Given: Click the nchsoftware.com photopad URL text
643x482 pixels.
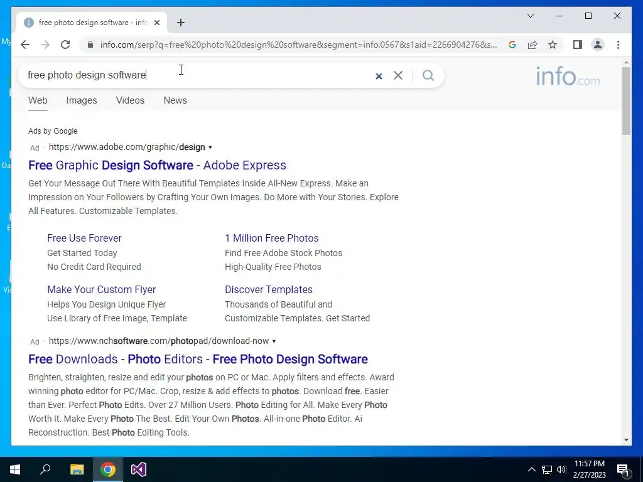Looking at the screenshot, I should tap(159, 341).
